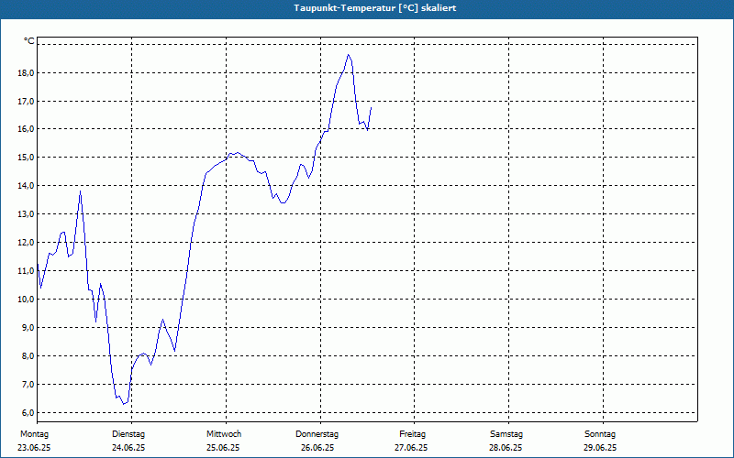Click the 13,0 axis value
This screenshot has height=458, width=734.
click(27, 214)
